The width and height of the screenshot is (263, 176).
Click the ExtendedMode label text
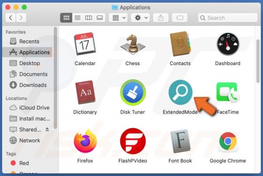[180, 112]
